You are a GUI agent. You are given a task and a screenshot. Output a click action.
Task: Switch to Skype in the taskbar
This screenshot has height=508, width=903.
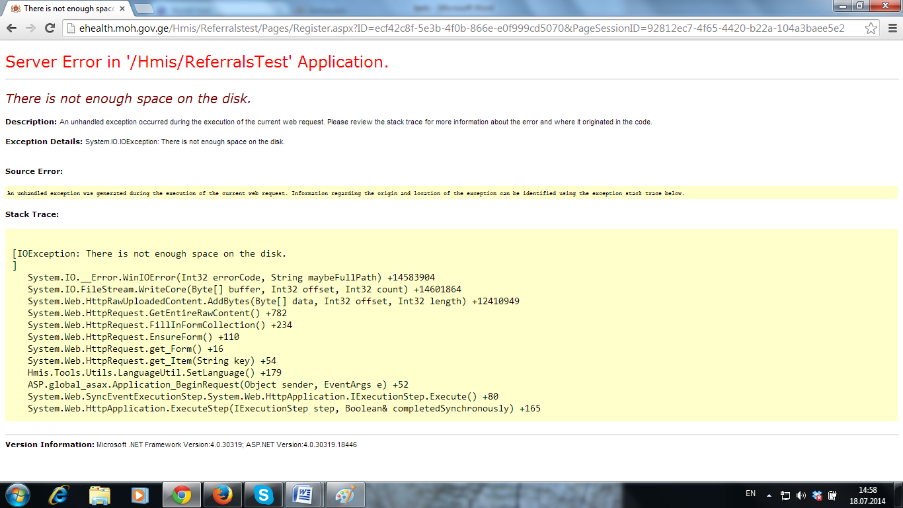click(263, 495)
